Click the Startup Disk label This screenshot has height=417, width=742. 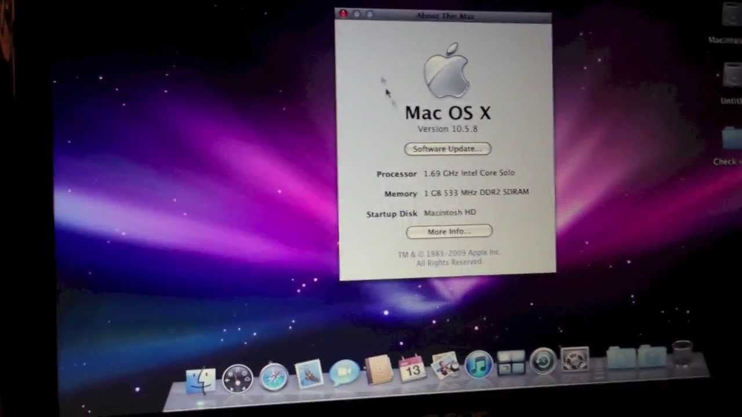pos(392,214)
